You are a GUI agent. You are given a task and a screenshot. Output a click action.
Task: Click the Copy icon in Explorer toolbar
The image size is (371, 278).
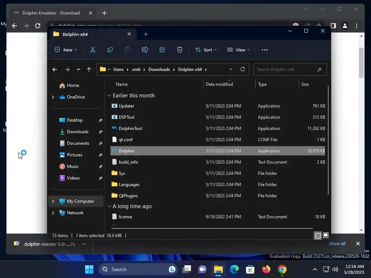coord(110,50)
